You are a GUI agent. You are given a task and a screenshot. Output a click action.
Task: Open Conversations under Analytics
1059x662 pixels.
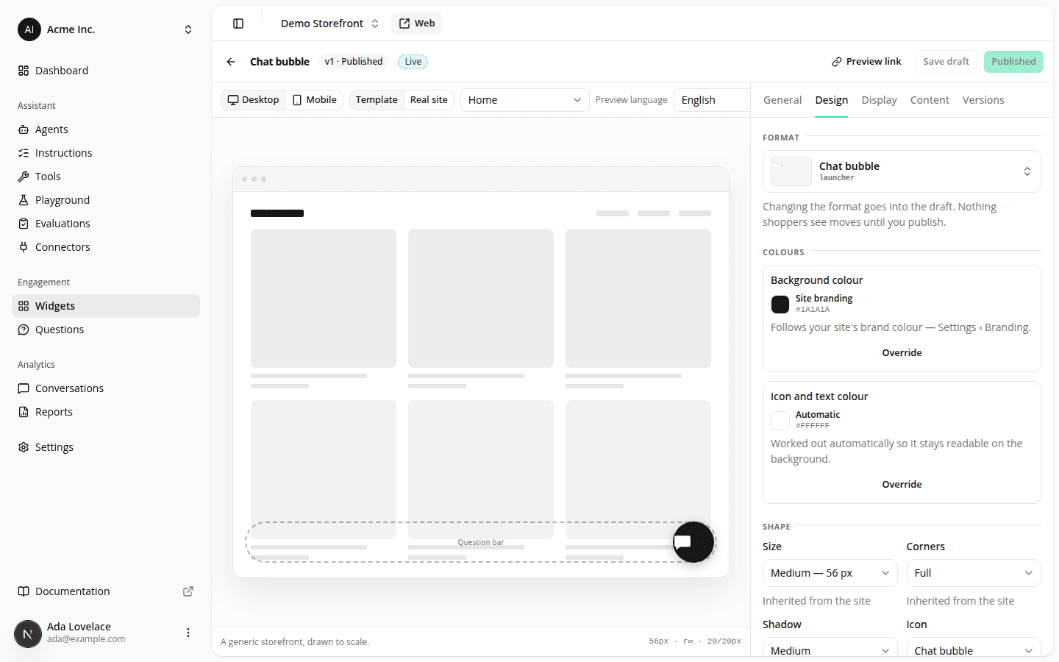tap(106, 388)
